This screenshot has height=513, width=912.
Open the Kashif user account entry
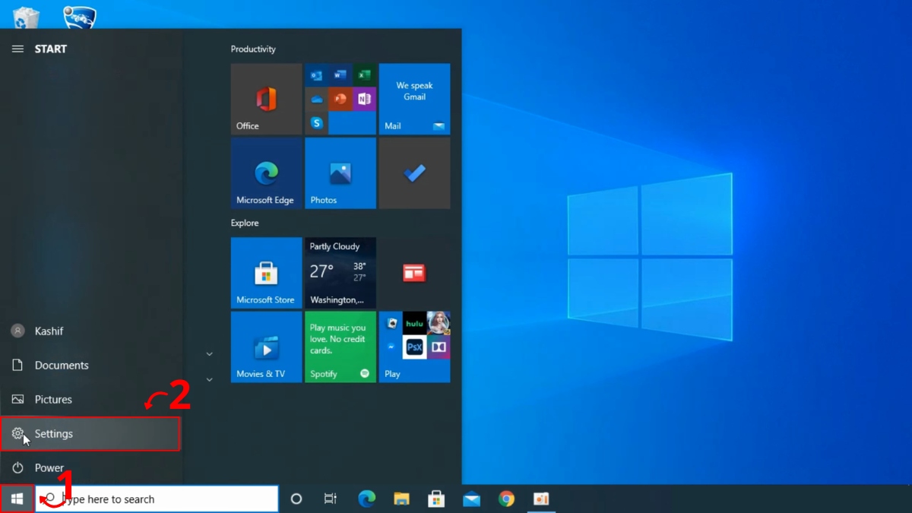49,331
